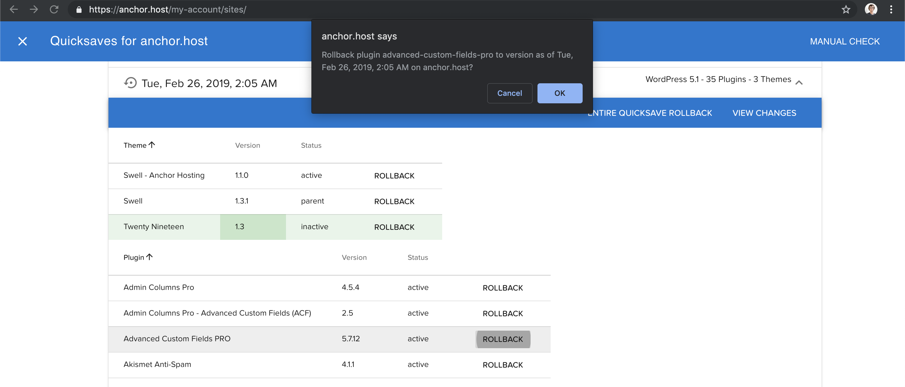Select VIEW CHANGES option
Image resolution: width=905 pixels, height=387 pixels.
pos(764,113)
